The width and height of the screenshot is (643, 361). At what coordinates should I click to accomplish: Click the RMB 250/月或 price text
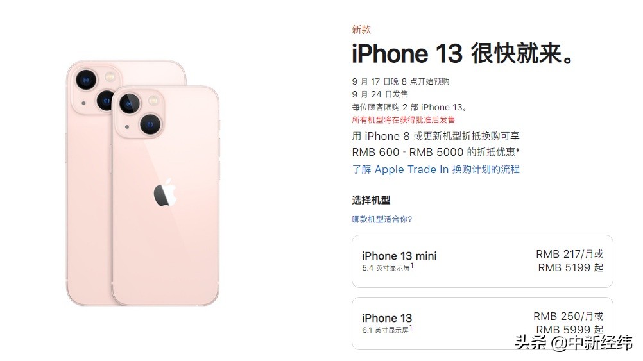[x=569, y=316]
